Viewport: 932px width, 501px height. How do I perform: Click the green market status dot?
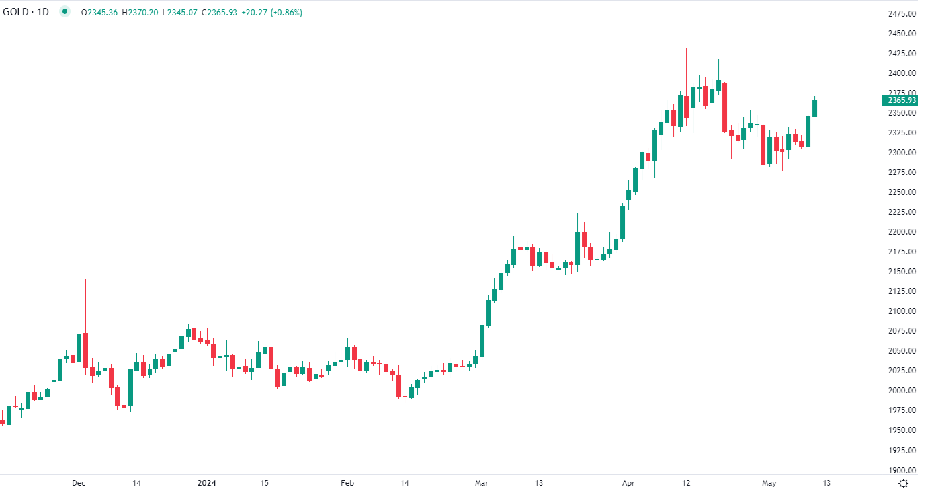coord(64,11)
